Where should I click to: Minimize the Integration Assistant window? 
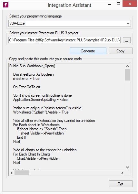[110, 5]
